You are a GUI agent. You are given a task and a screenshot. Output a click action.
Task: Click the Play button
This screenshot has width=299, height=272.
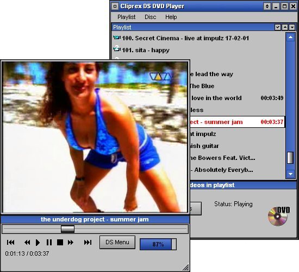pyautogui.click(x=38, y=243)
